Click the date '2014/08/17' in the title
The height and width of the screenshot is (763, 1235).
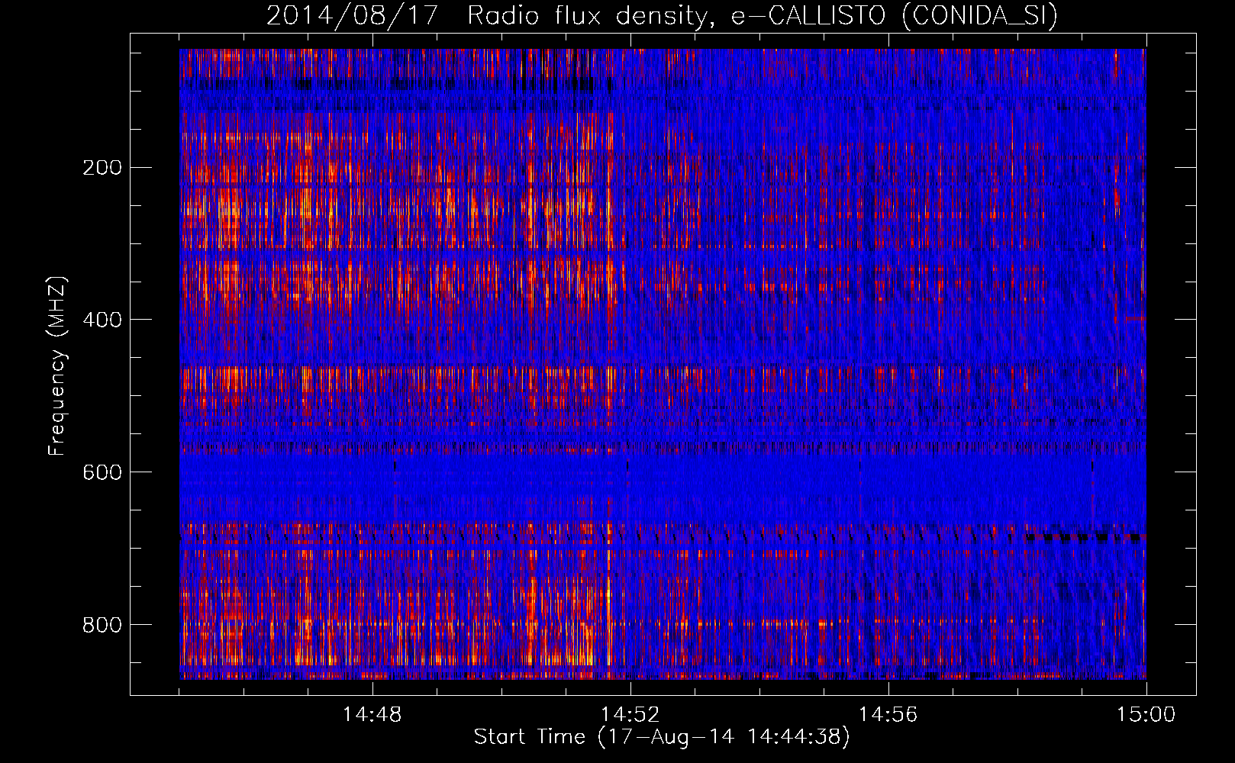[352, 15]
